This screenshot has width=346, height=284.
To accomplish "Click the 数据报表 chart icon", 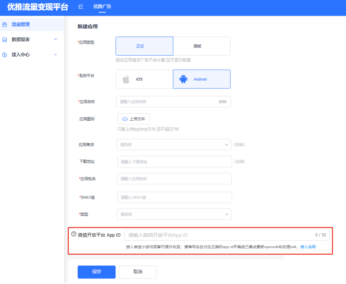I will [5, 40].
